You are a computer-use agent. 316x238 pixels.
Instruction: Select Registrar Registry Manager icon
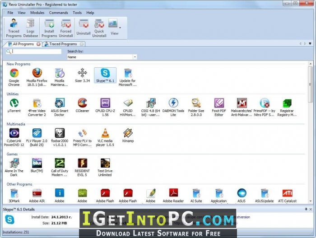(287, 107)
